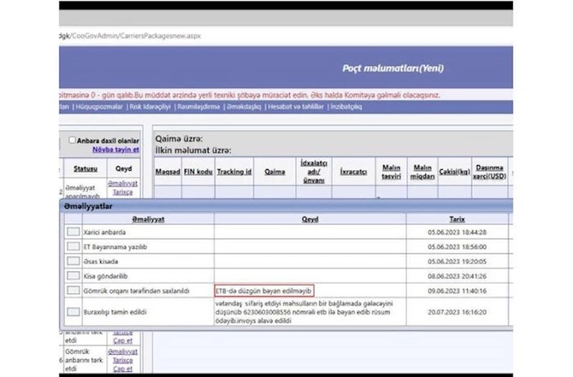Check the box beside 'Kisə göndərilib'
Viewport: 573px width, 377px height.
pos(74,276)
